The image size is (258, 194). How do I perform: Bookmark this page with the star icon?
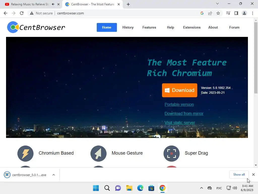pos(218,13)
